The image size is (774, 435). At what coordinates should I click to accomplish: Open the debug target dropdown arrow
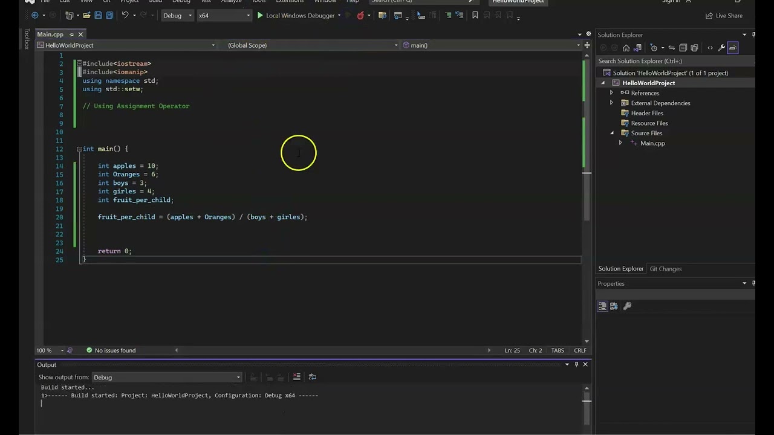[339, 16]
